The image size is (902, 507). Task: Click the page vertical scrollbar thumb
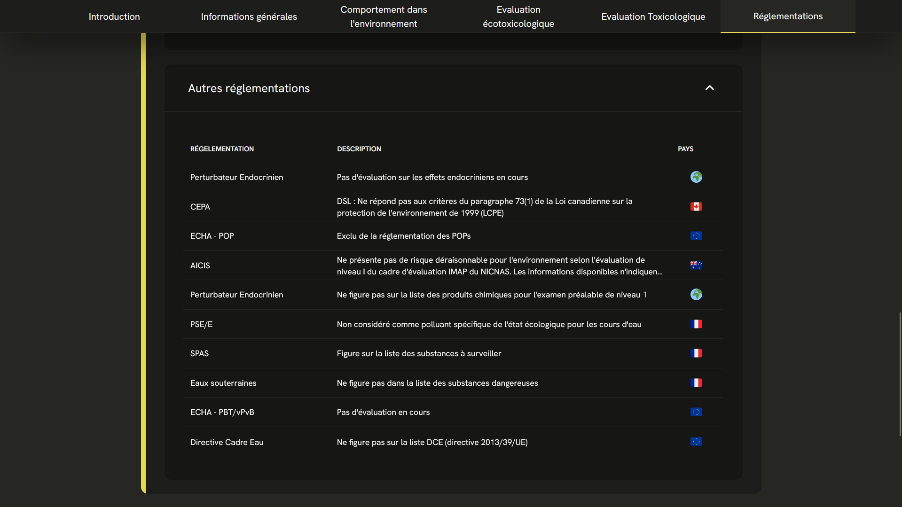[900, 374]
